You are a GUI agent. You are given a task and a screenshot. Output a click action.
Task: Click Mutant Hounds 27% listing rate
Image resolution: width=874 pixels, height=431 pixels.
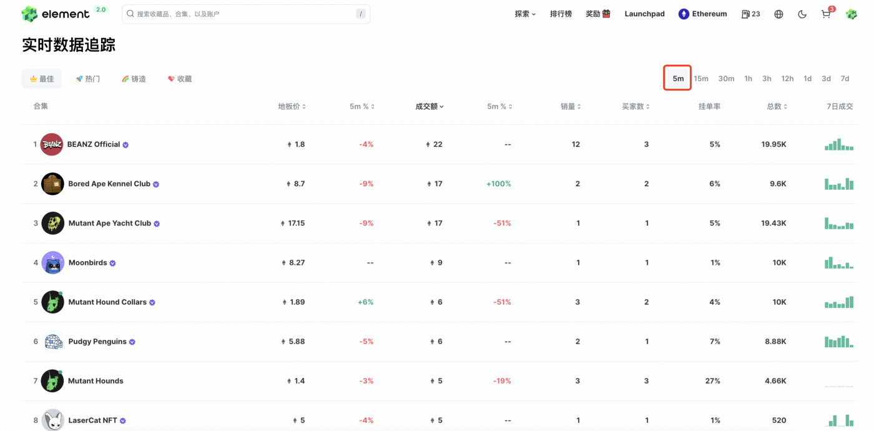pos(712,380)
